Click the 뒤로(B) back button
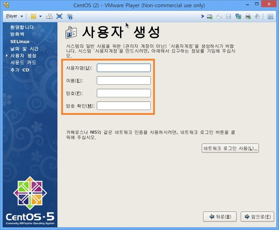 pos(220,217)
